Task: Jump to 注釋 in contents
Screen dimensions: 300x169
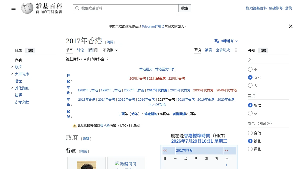Action: click(x=18, y=95)
